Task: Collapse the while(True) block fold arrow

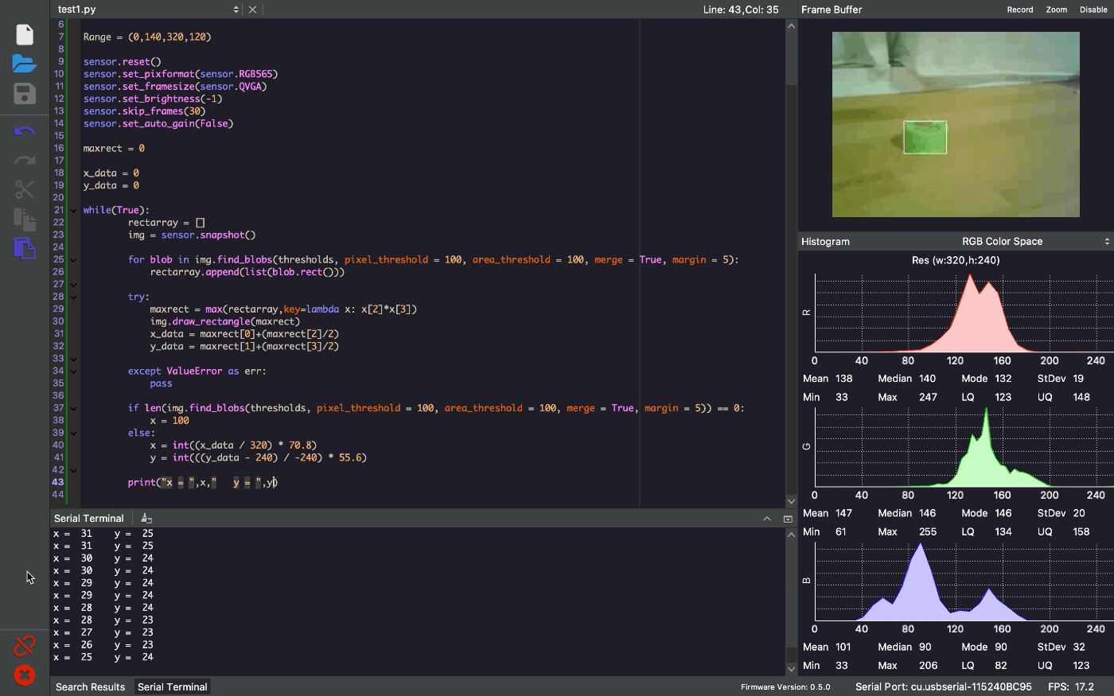Action: coord(73,211)
